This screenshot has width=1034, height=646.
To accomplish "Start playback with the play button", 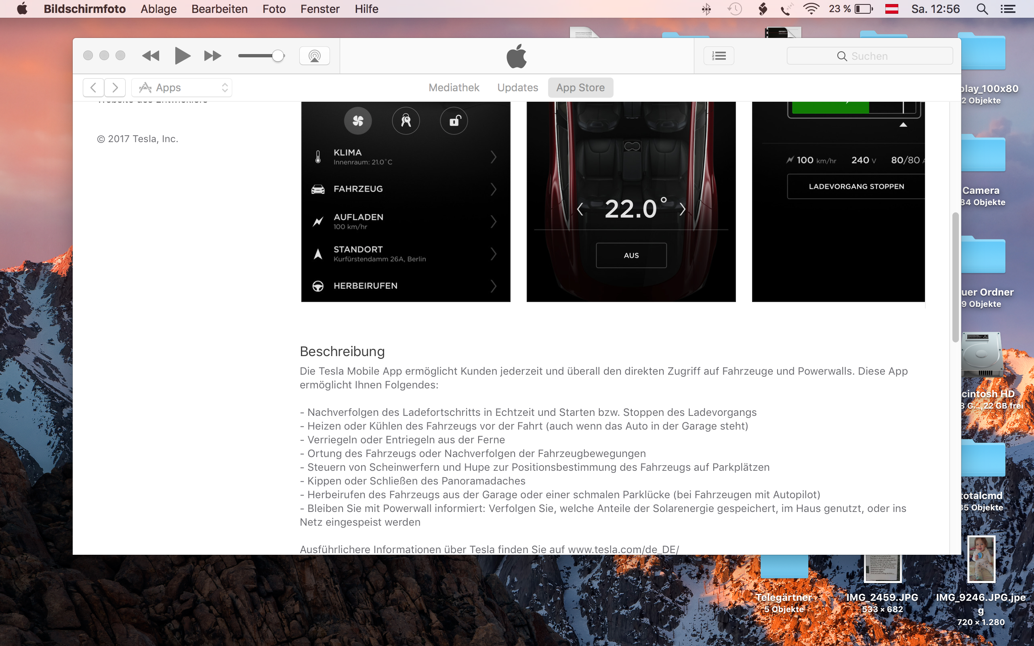I will click(x=182, y=56).
